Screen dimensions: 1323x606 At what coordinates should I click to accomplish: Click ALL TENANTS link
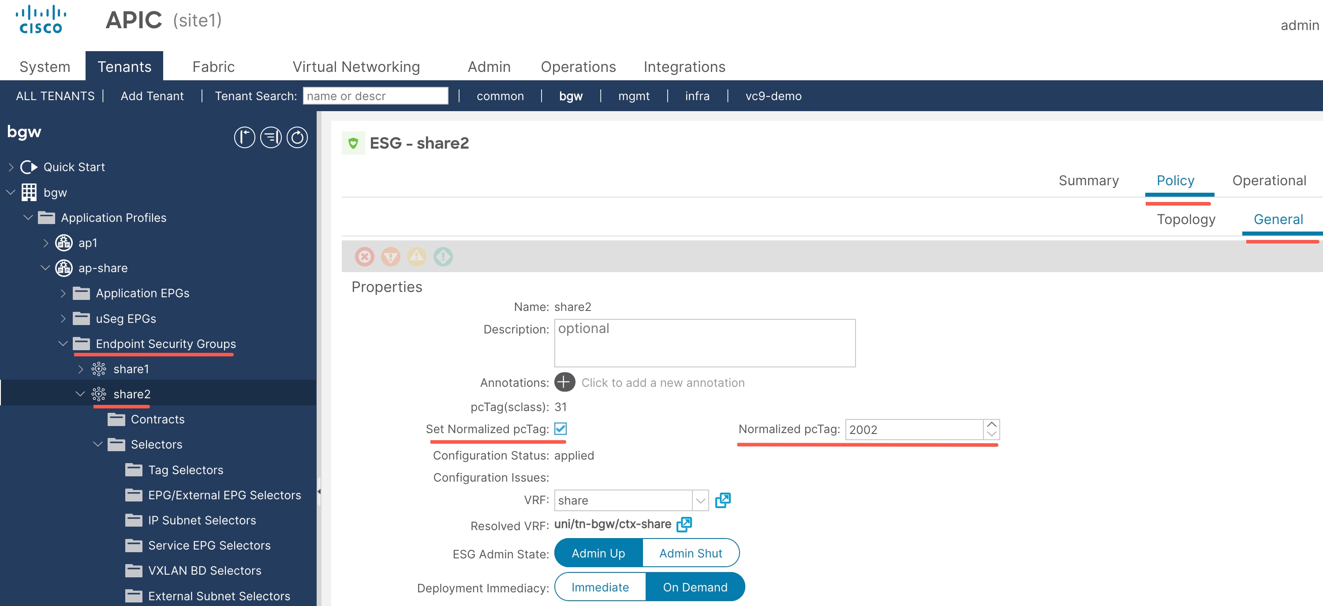[x=55, y=96]
